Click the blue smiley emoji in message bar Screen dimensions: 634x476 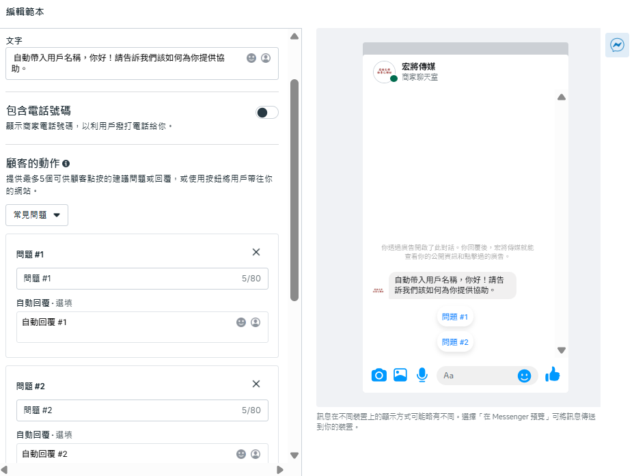click(524, 376)
